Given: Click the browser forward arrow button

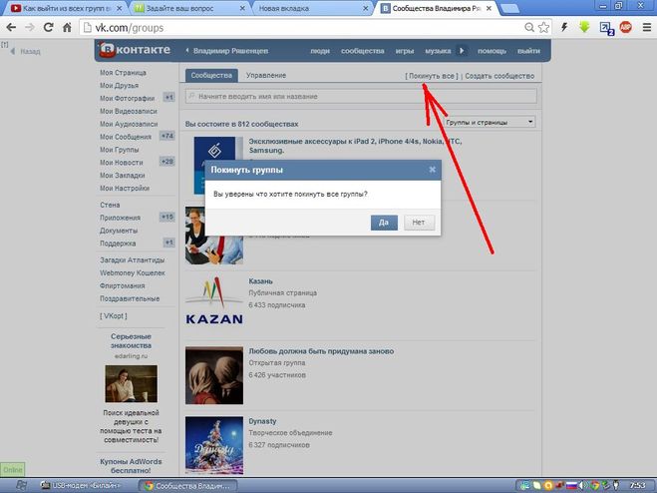Looking at the screenshot, I should coord(30,28).
